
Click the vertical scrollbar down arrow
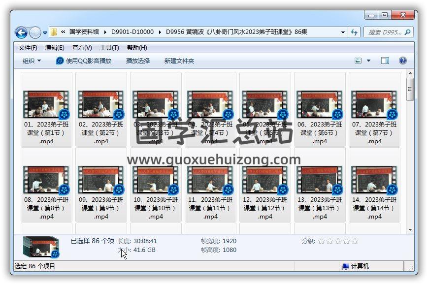(410, 229)
